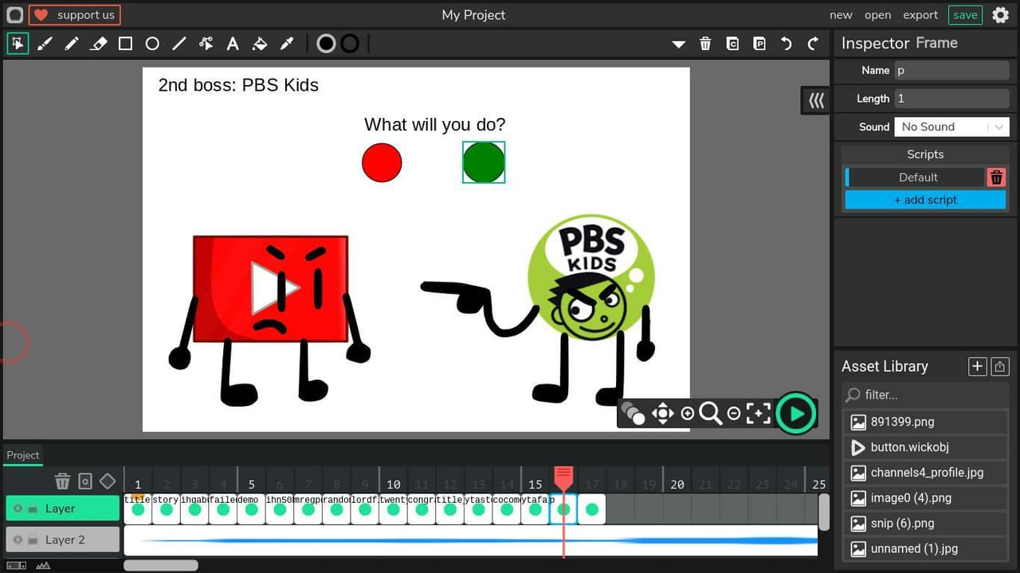Click the support us button
Image resolution: width=1020 pixels, height=573 pixels.
pos(75,15)
